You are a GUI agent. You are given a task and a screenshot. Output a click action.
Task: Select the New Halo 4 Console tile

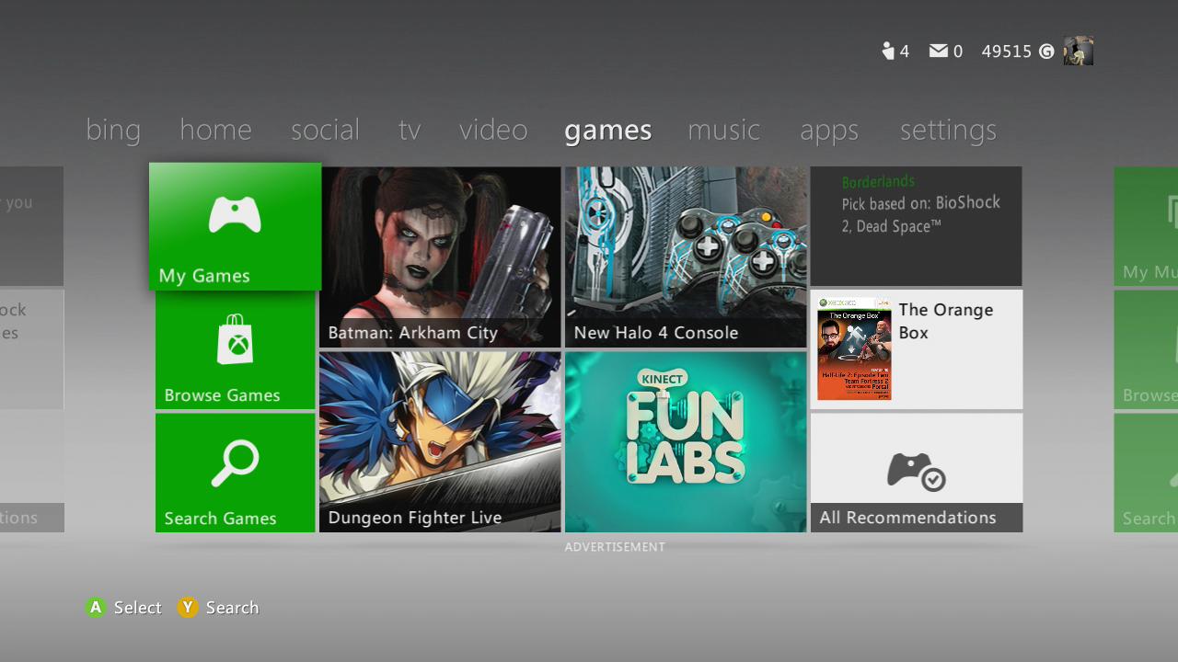686,257
